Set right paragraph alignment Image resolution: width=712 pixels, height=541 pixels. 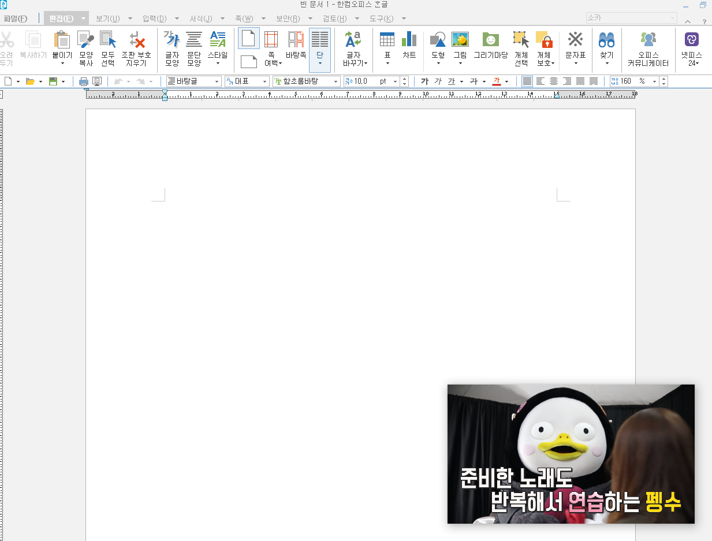point(567,81)
